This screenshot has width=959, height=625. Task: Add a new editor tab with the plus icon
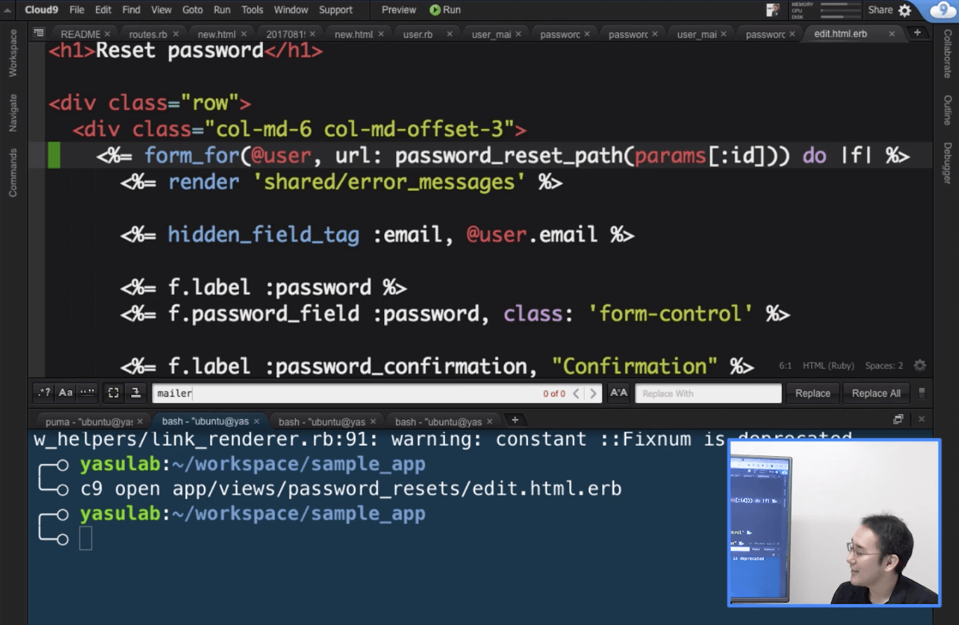click(917, 33)
